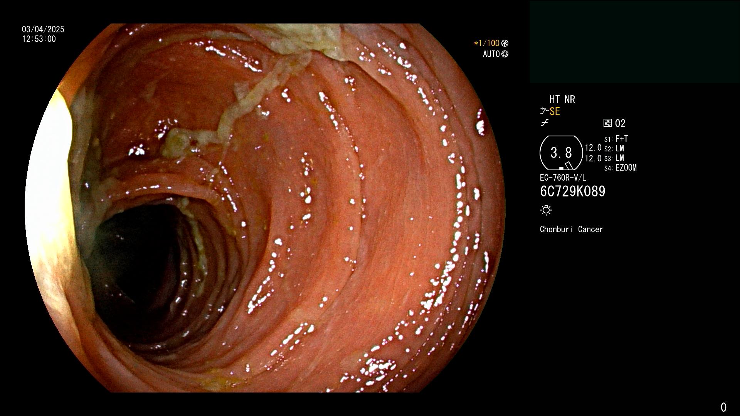This screenshot has height=416, width=740.
Task: Click the date text 03/04/2025
Action: [43, 29]
